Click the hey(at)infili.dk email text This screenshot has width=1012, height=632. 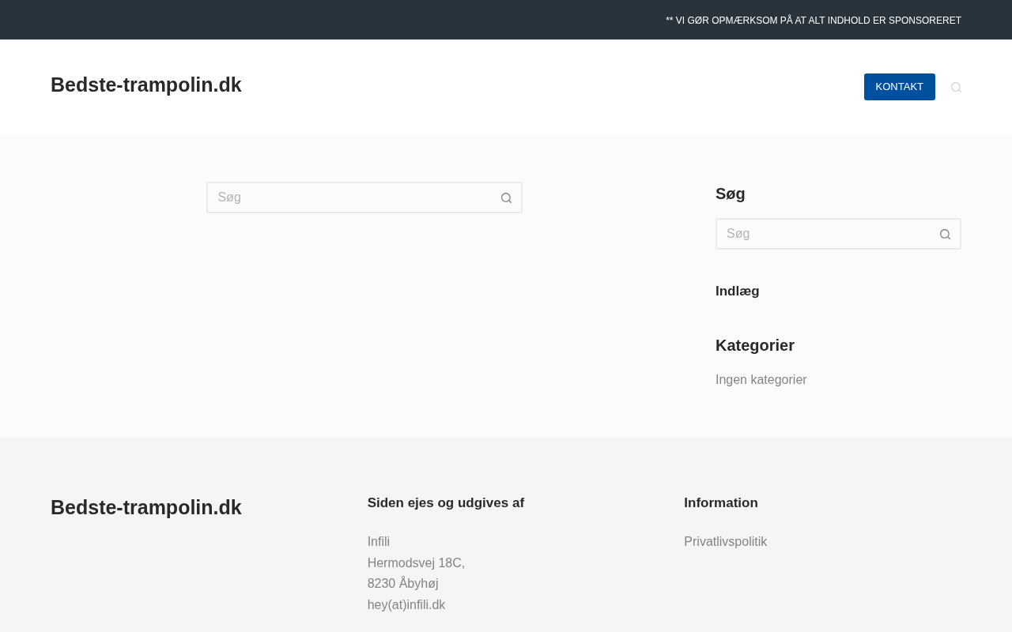(x=406, y=605)
